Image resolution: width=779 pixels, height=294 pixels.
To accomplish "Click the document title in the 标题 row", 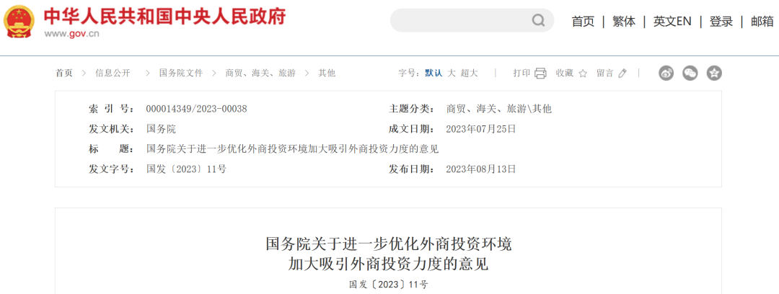I will pyautogui.click(x=293, y=149).
